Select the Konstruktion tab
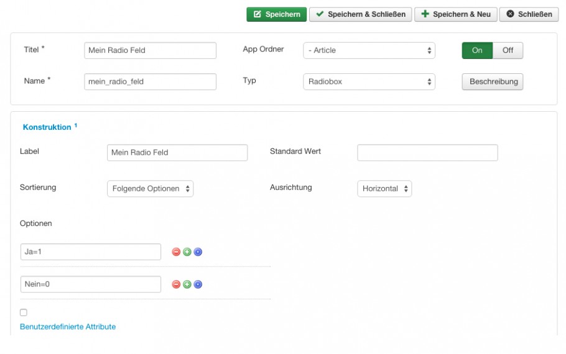Image resolution: width=566 pixels, height=354 pixels. [x=47, y=127]
